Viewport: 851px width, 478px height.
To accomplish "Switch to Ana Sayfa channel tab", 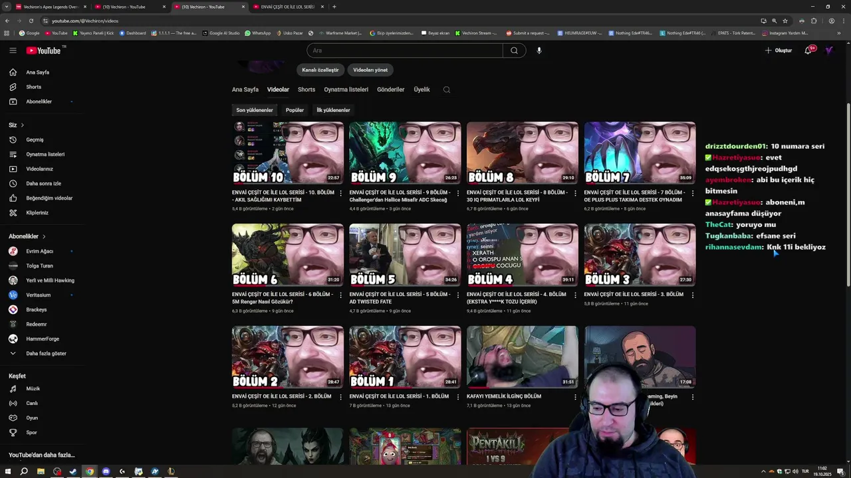I will tap(245, 90).
